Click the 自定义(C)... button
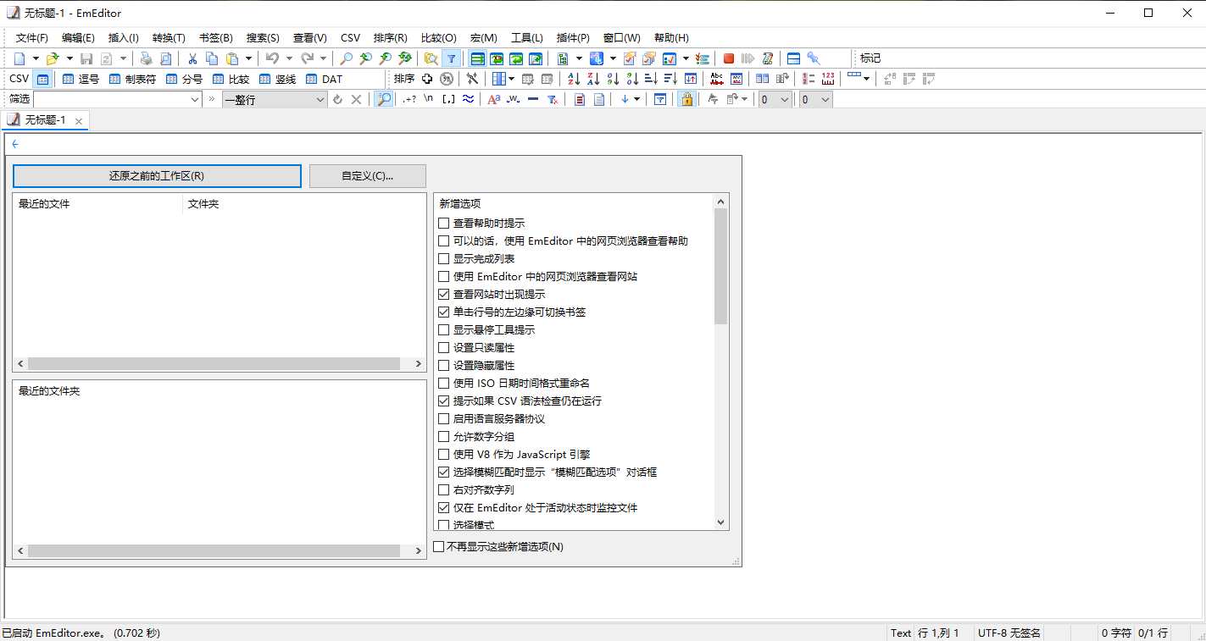The width and height of the screenshot is (1206, 641). pos(367,176)
